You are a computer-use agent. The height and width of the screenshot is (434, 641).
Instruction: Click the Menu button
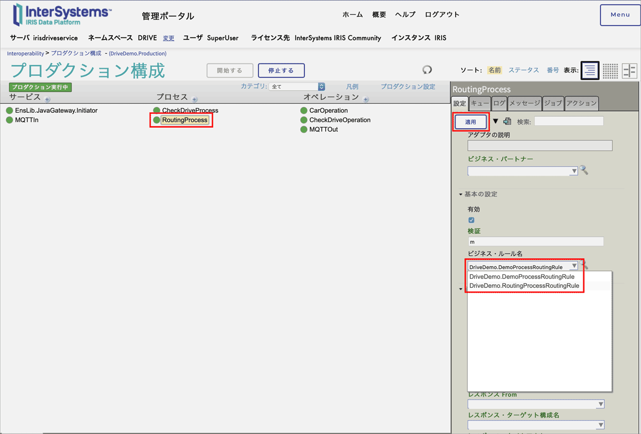point(620,15)
